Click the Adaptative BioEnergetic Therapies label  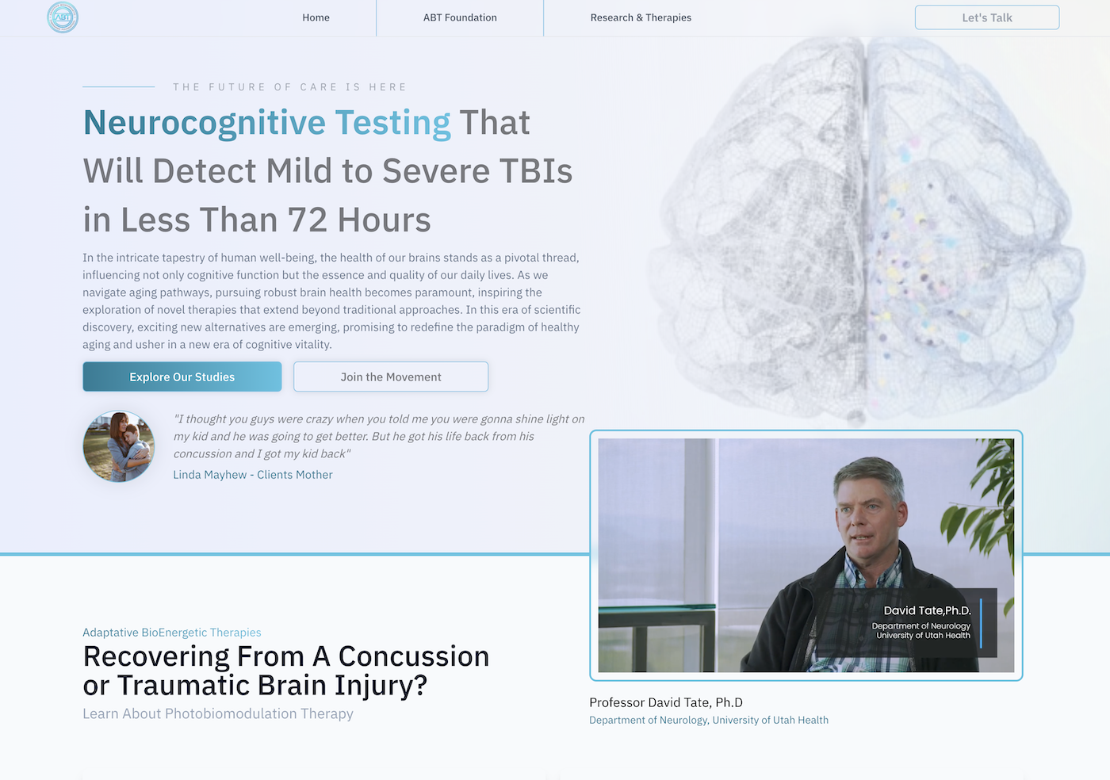tap(172, 633)
